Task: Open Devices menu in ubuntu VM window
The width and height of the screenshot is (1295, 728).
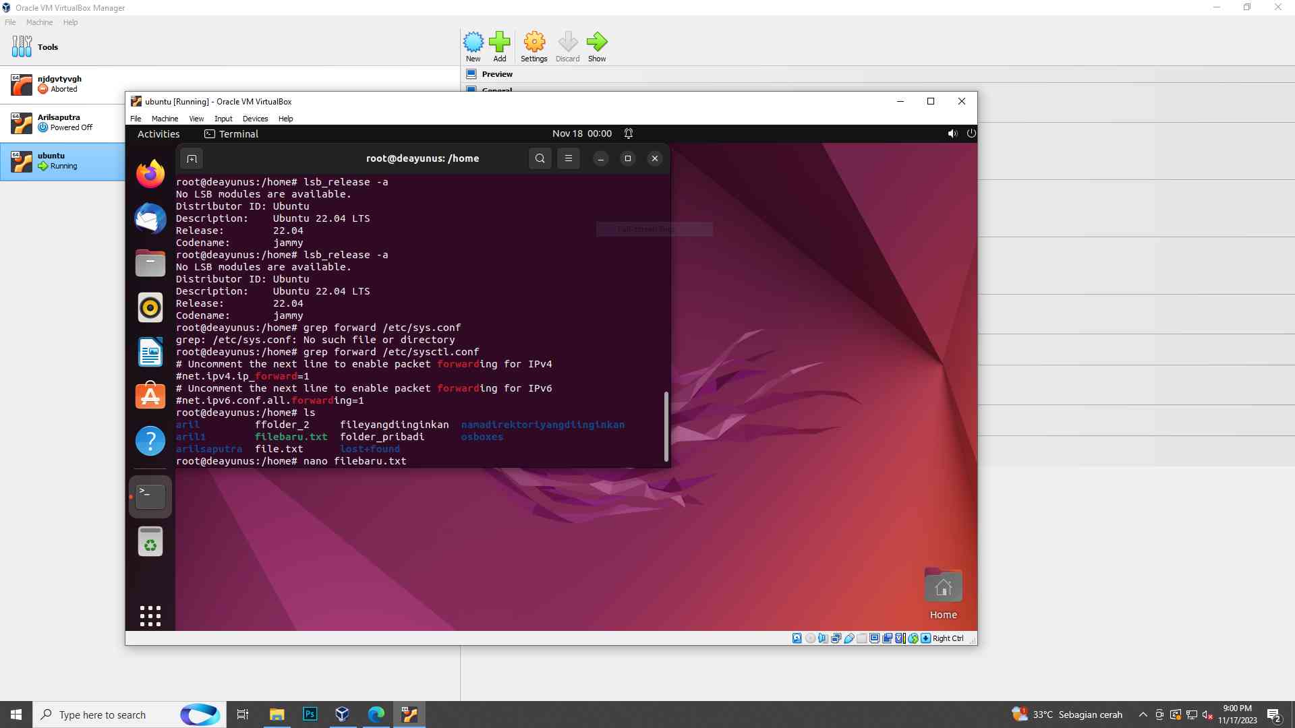Action: (x=255, y=119)
